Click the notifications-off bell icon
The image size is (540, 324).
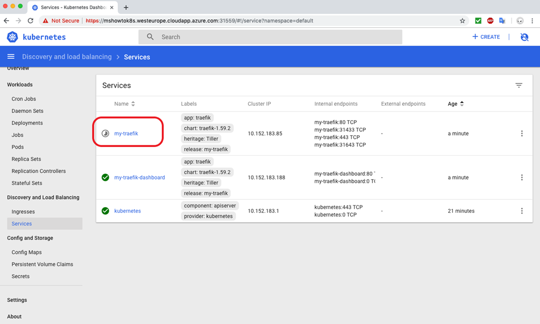coord(524,37)
